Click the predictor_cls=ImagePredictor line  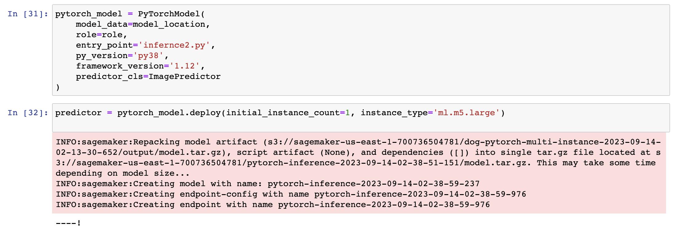148,76
